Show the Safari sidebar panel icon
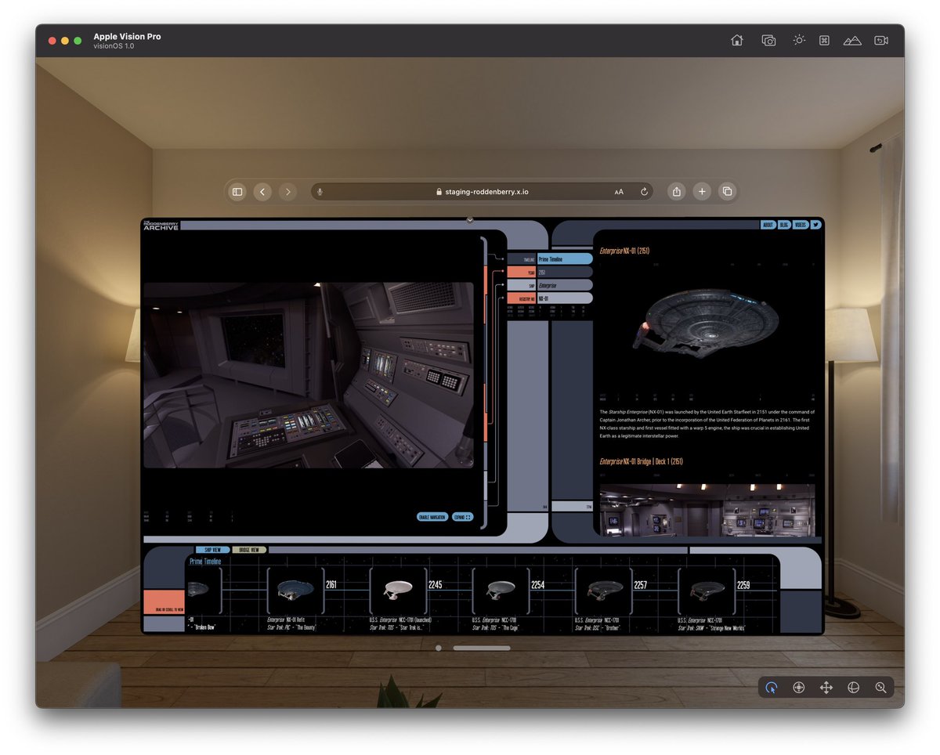This screenshot has height=755, width=940. coord(237,191)
